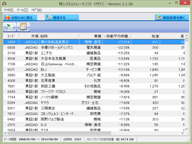Select row with code 2484
The height and width of the screenshot is (144, 192).
[x=94, y=42]
